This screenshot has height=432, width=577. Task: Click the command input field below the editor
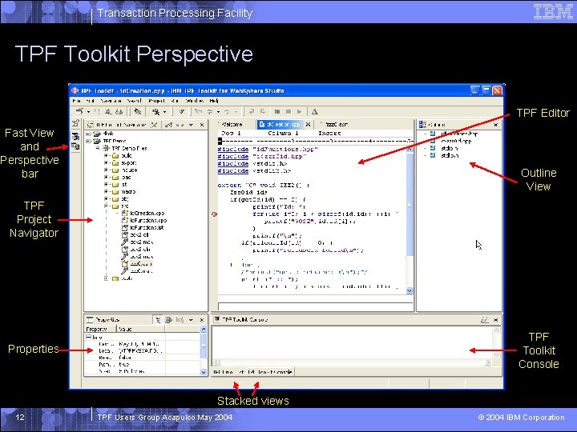tap(316, 306)
